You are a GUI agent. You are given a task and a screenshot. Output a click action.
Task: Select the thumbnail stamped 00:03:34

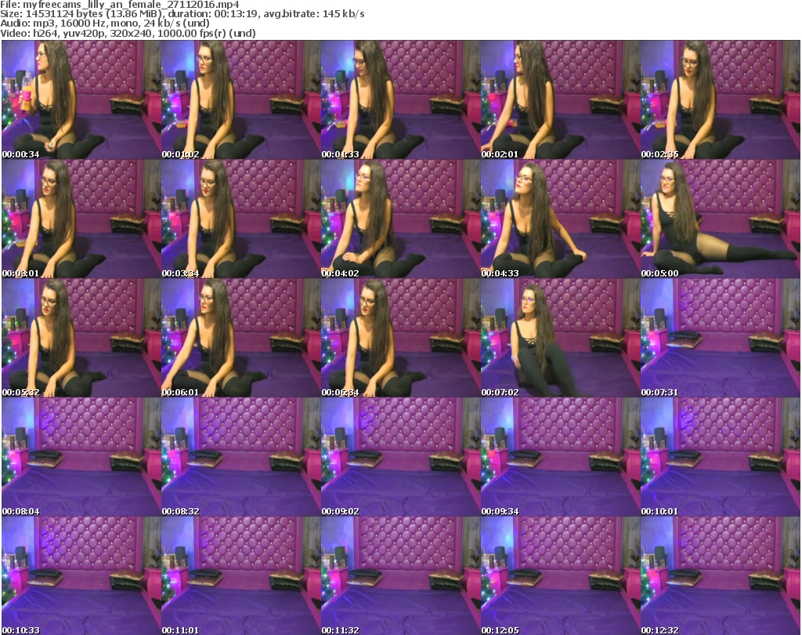click(241, 218)
